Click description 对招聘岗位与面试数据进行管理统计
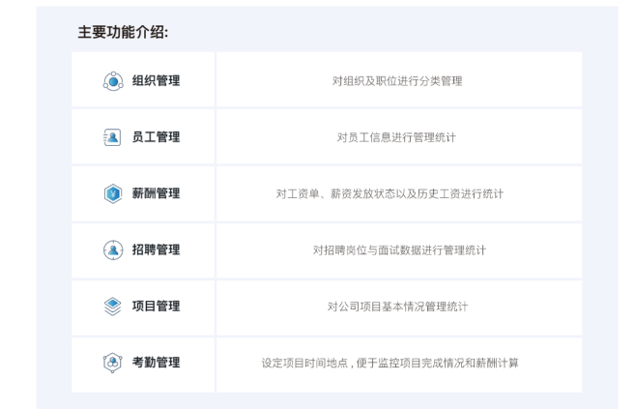This screenshot has width=634, height=409. click(399, 249)
